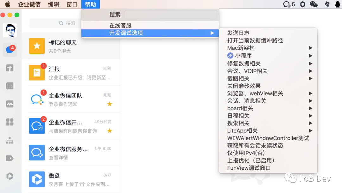Choose 获取所有会话未读状态
This screenshot has height=193, width=342.
268,146
